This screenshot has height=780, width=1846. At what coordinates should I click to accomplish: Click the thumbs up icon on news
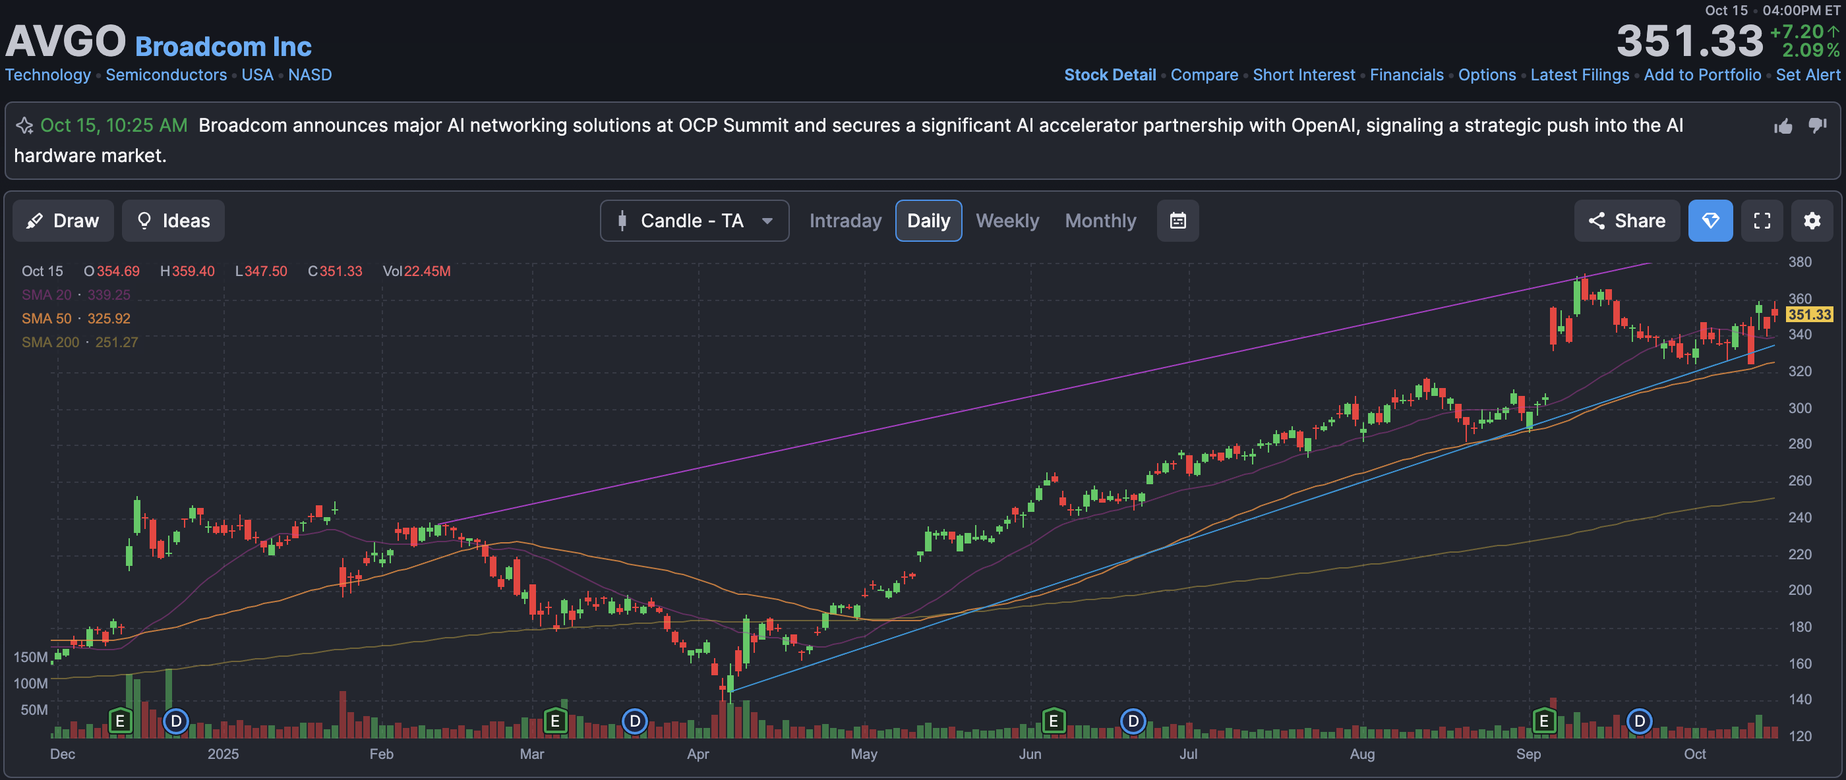pos(1783,126)
